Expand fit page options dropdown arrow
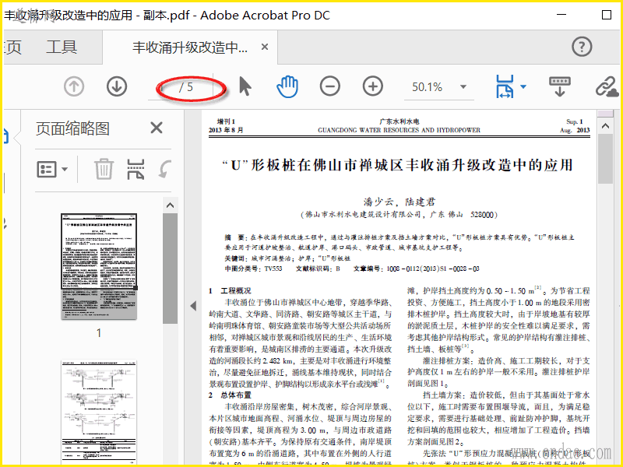Viewport: 623px width, 467px height. pos(523,86)
